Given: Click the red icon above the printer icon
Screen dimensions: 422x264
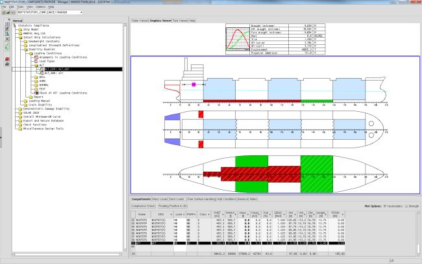Looking at the screenshot, I should (6, 59).
